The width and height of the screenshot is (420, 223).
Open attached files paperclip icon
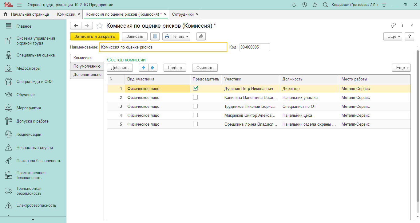[x=201, y=36]
